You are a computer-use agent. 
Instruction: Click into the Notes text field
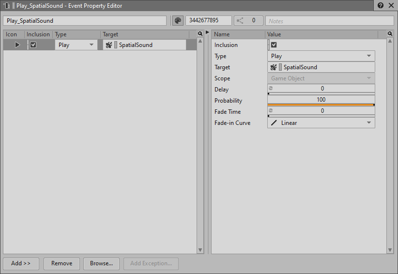329,21
